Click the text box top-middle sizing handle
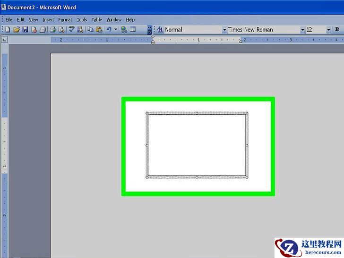The height and width of the screenshot is (258, 344). pyautogui.click(x=197, y=113)
